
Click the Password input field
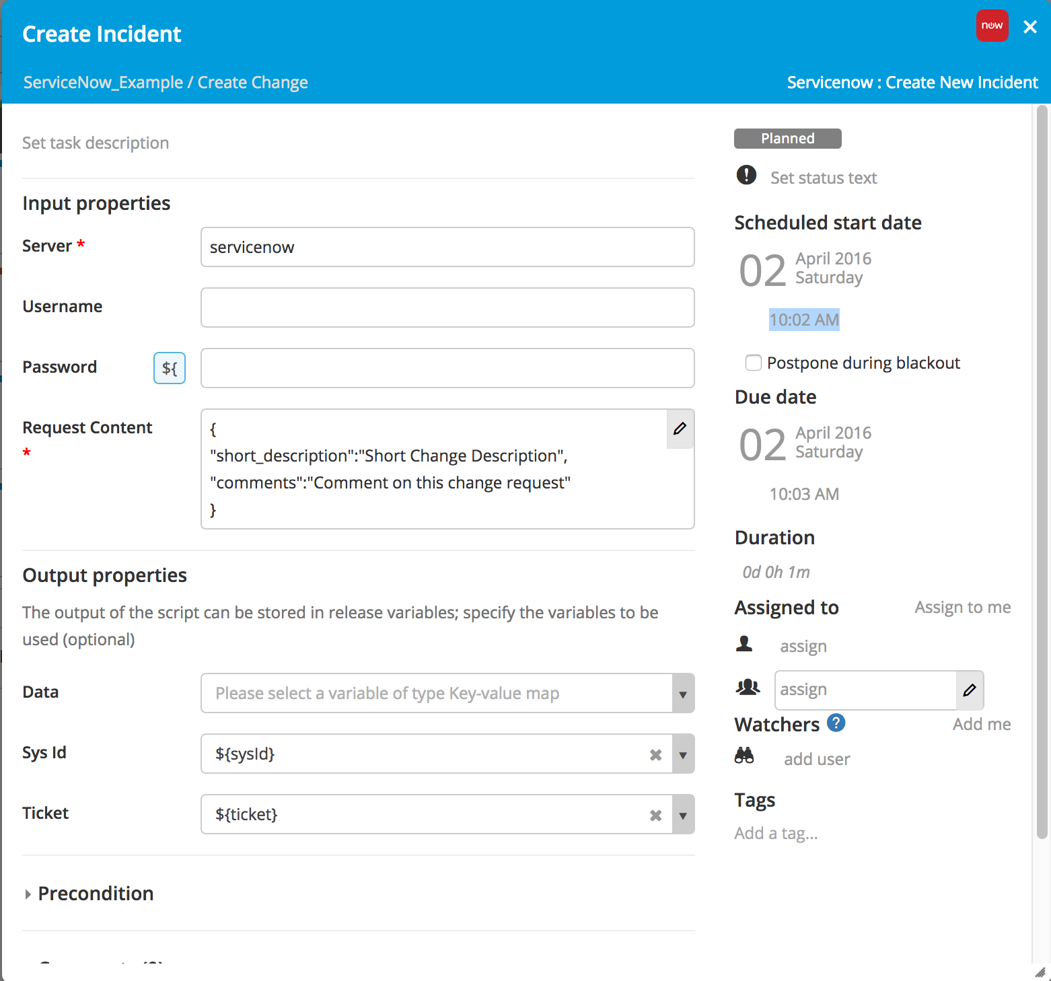(x=447, y=368)
